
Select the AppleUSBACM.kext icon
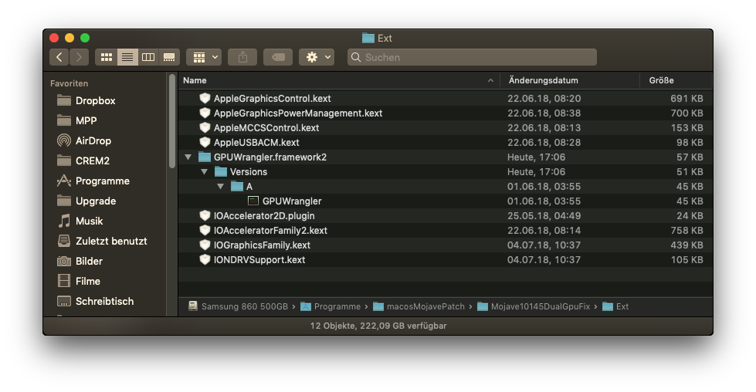[205, 142]
